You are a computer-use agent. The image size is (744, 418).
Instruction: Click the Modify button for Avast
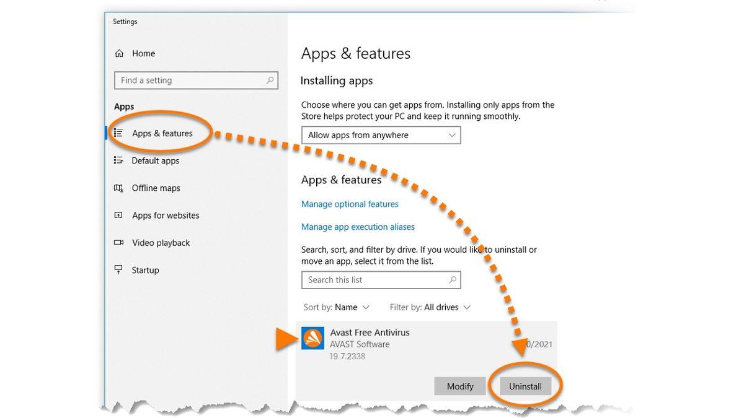(460, 386)
